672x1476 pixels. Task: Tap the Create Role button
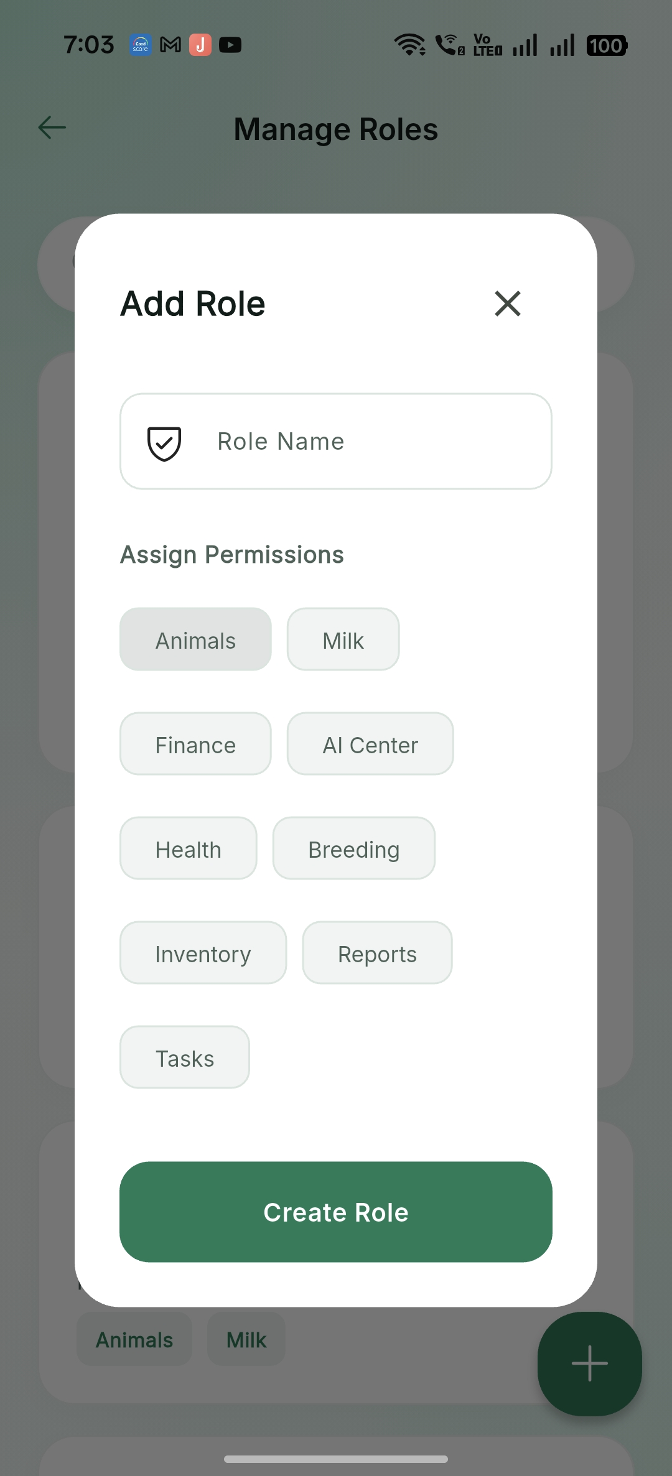click(x=335, y=1212)
